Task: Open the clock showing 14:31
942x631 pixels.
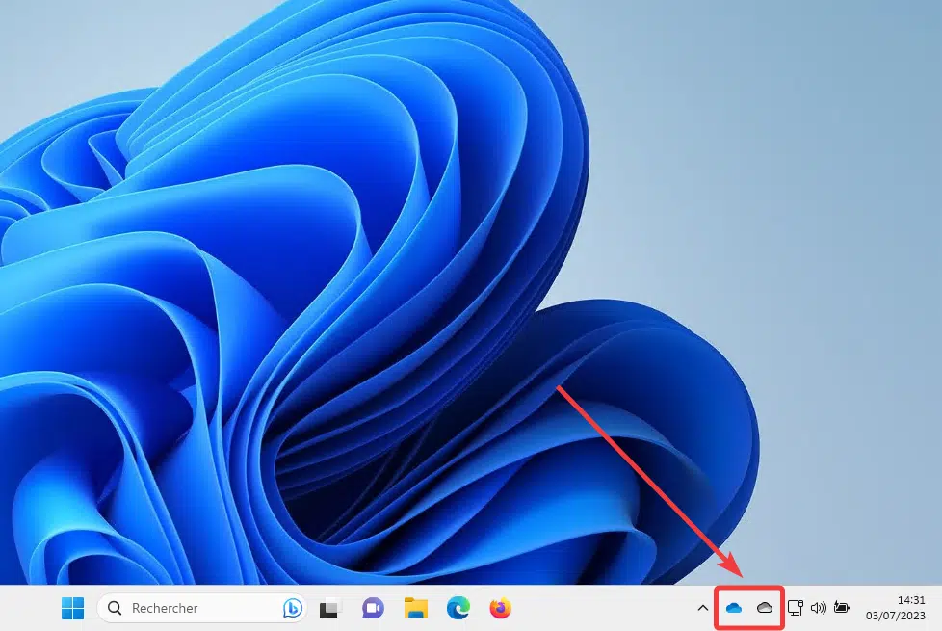Action: tap(911, 600)
